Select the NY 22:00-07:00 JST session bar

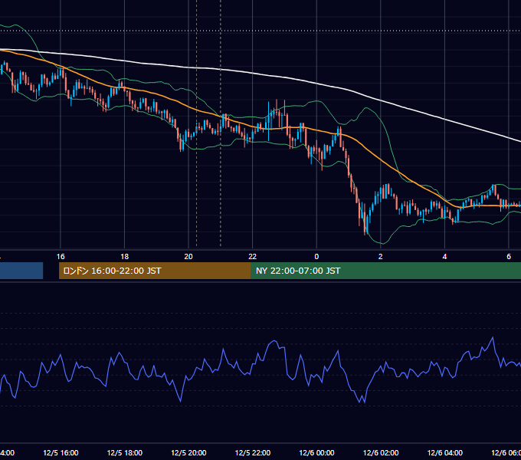[x=385, y=271]
